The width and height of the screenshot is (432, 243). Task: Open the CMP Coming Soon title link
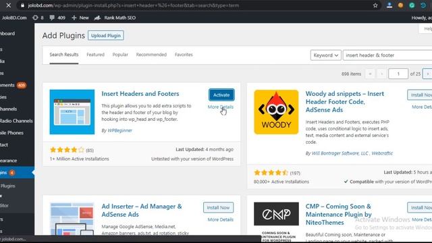[x=339, y=215]
